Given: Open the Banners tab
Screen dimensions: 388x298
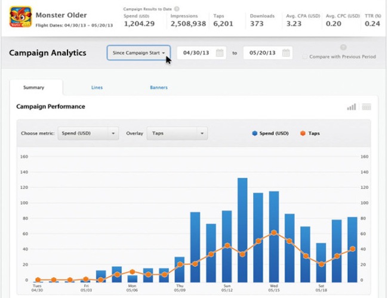Looking at the screenshot, I should coord(159,88).
